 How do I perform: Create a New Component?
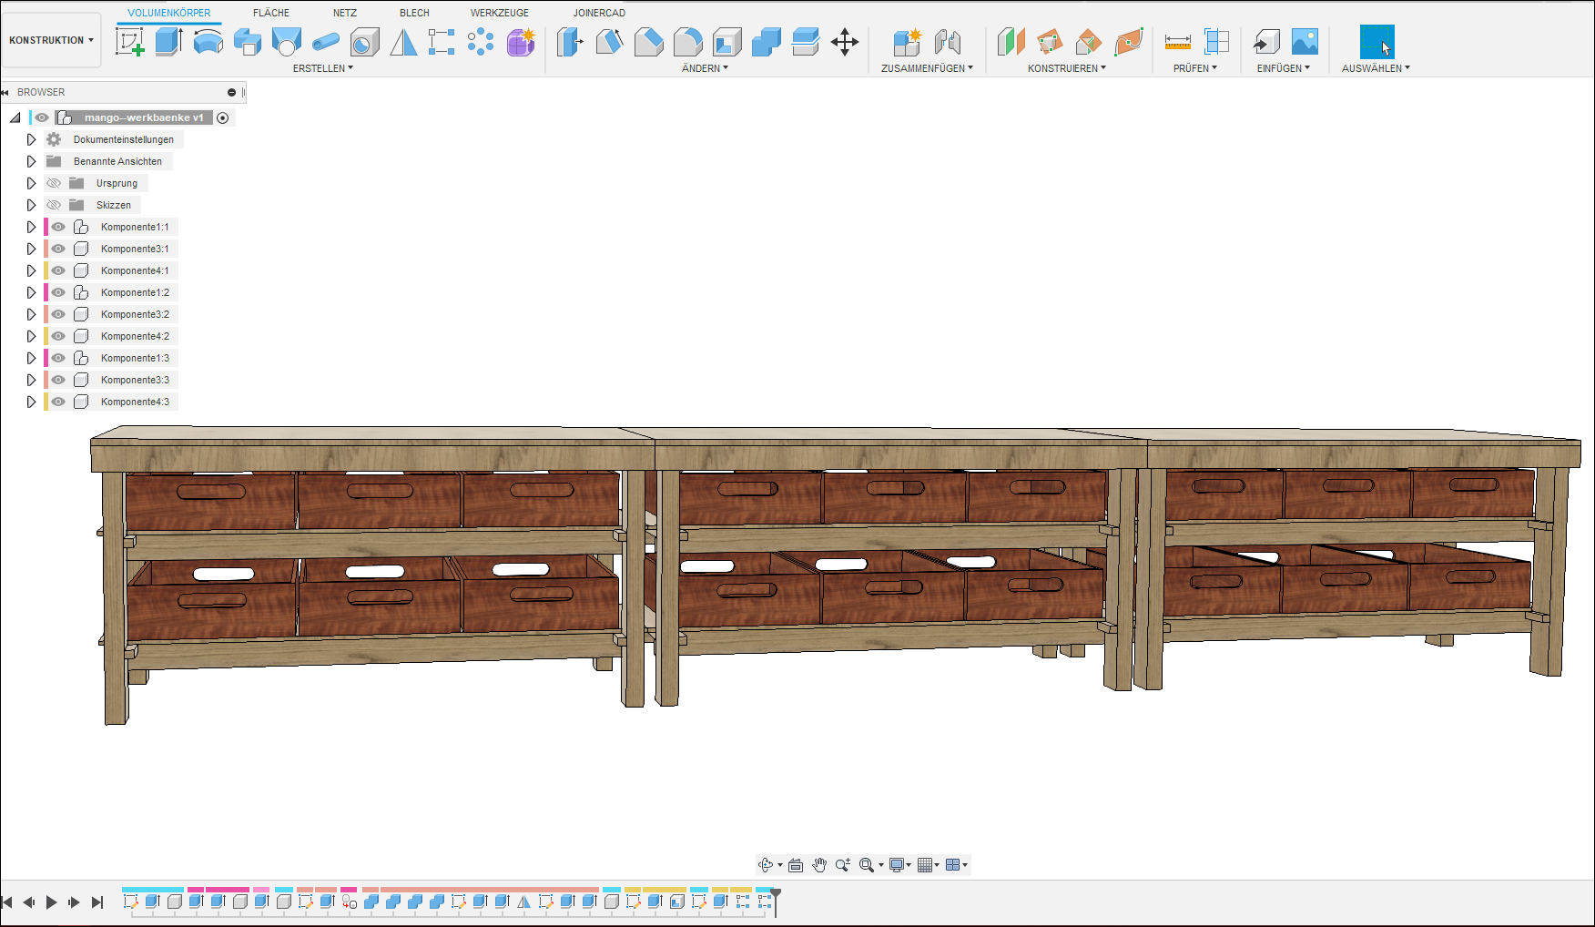point(908,42)
